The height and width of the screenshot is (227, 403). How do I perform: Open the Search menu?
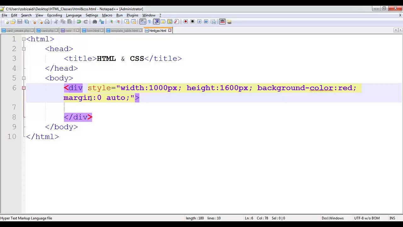point(26,15)
